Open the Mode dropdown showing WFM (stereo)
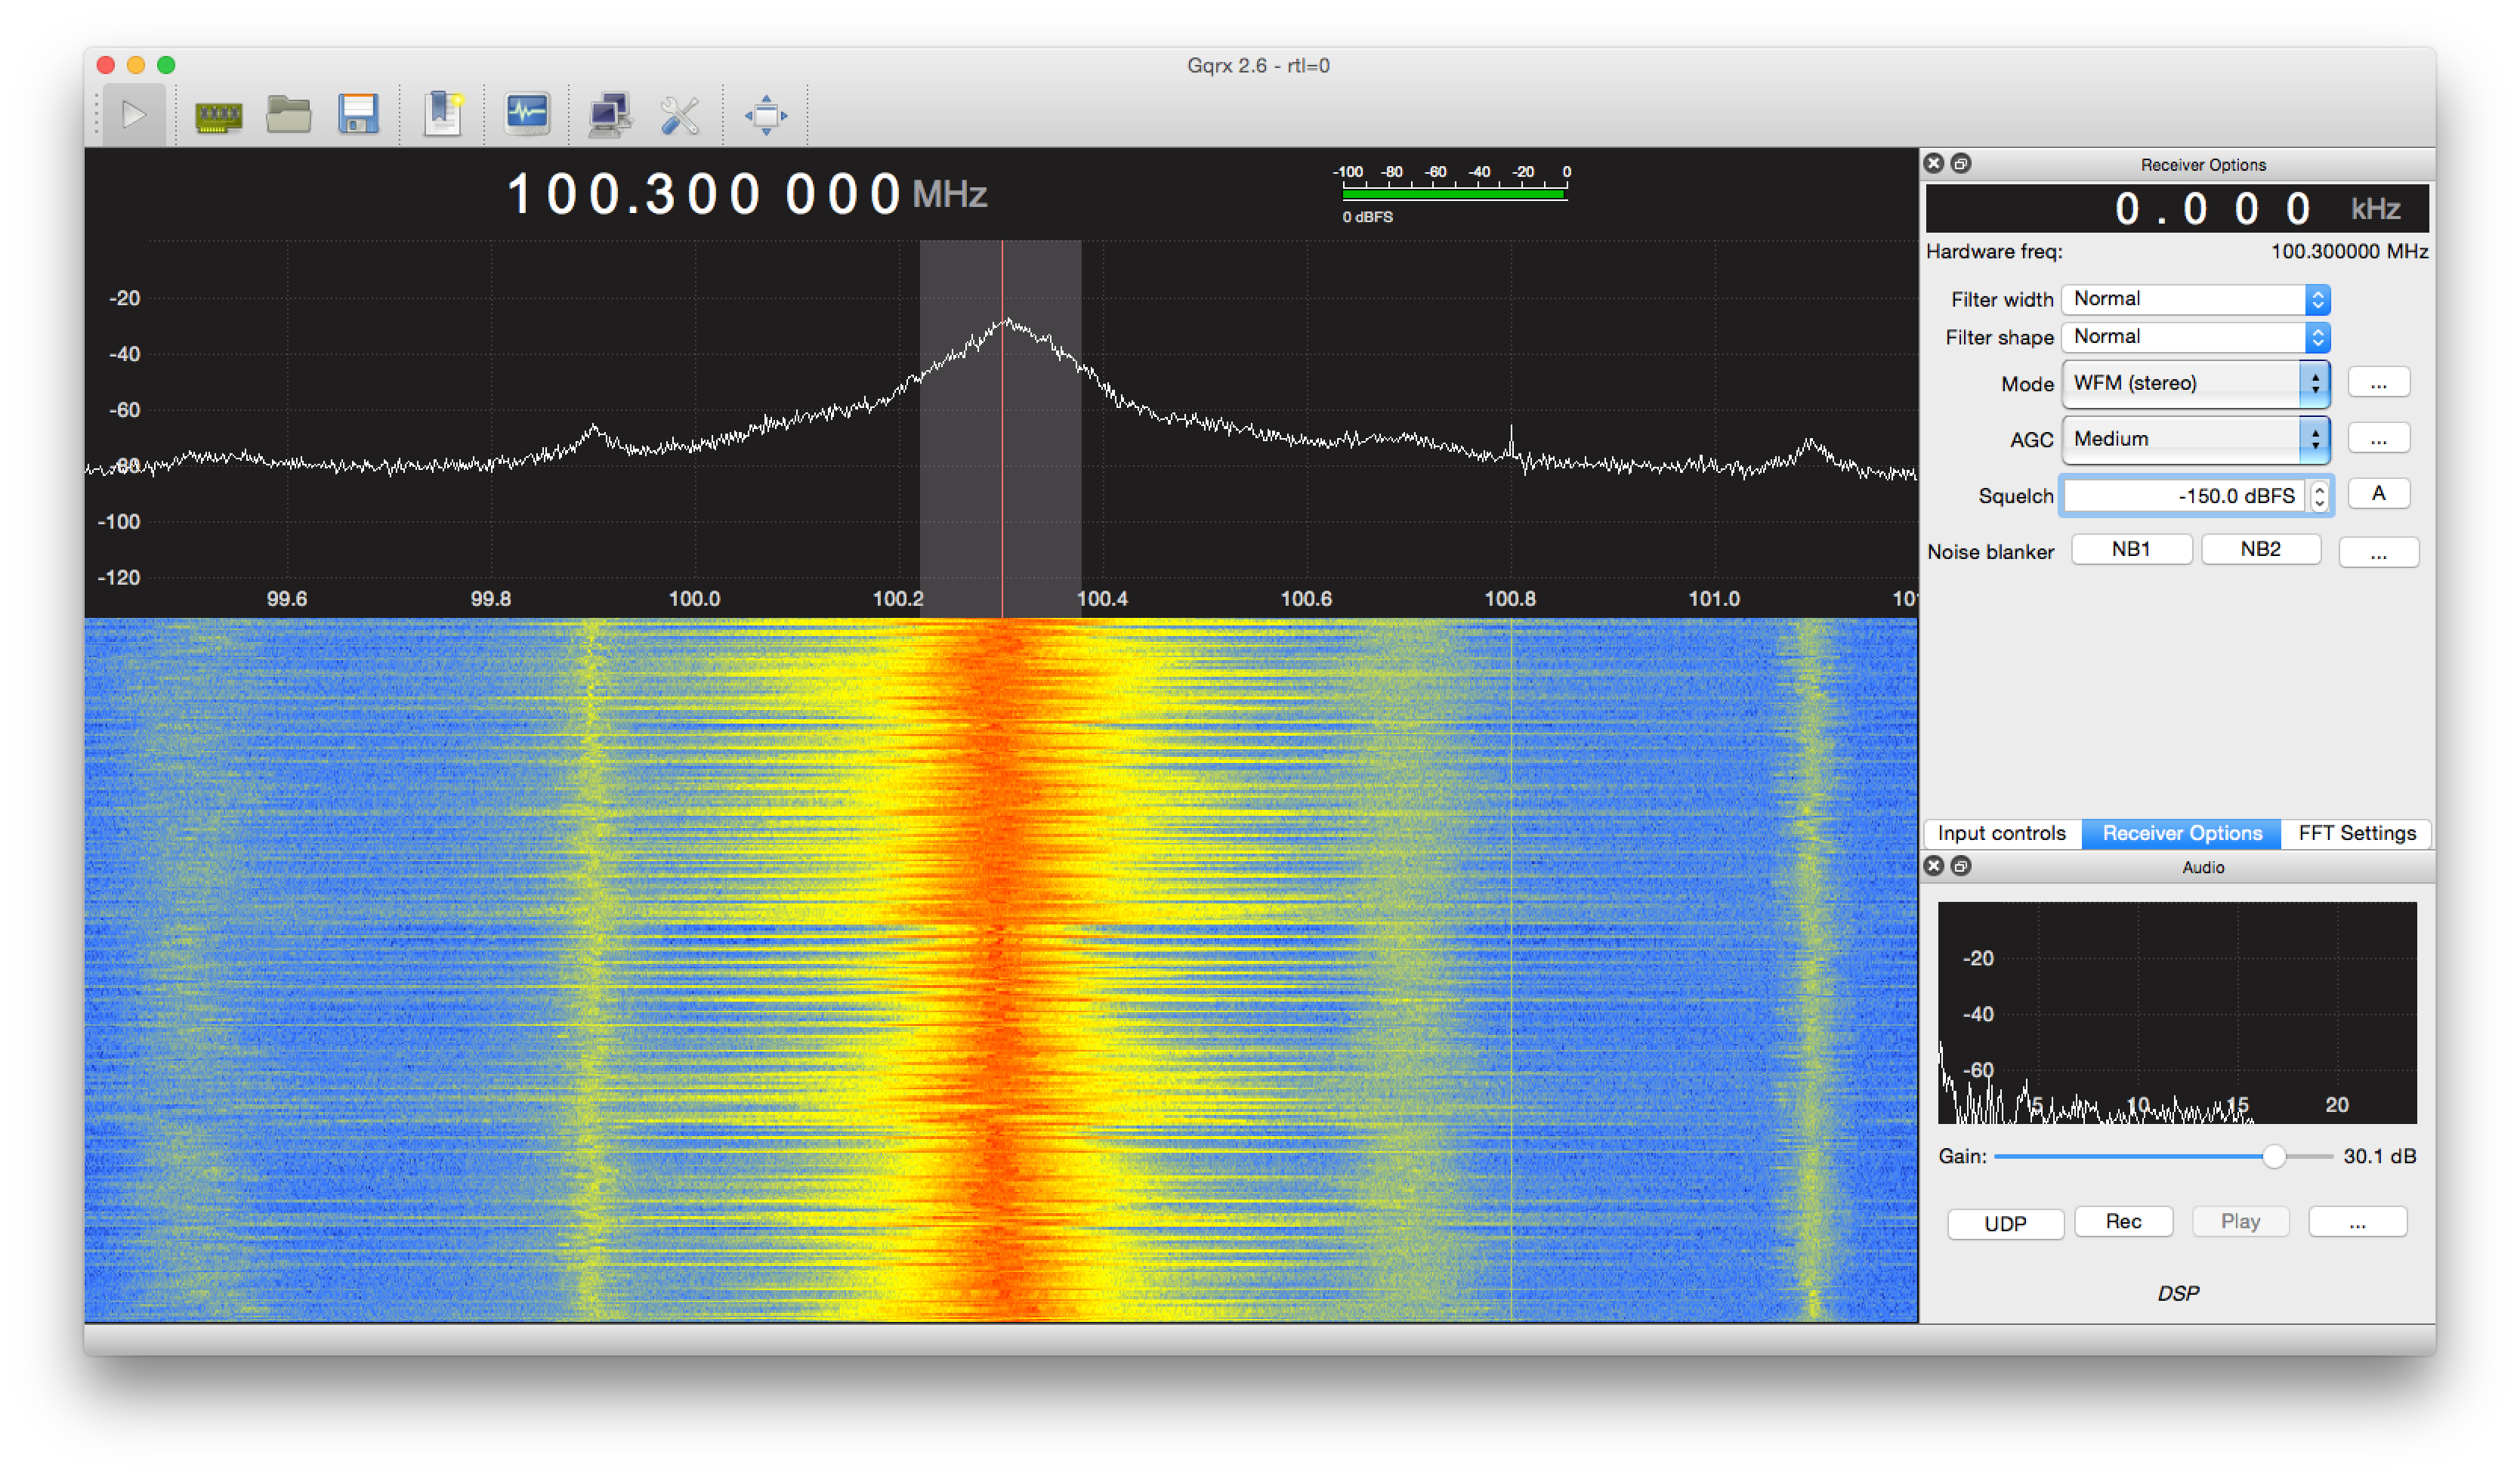The image size is (2520, 1476). [2196, 383]
